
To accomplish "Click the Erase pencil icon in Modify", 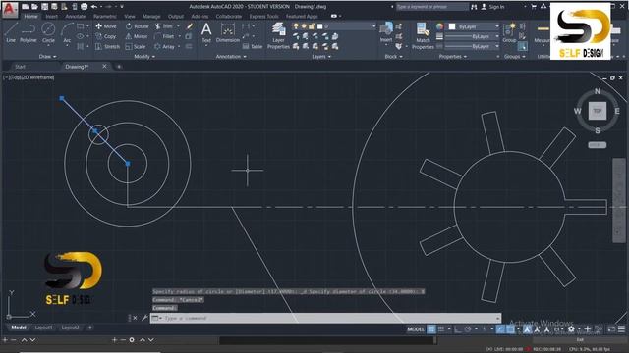I will click(x=190, y=26).
